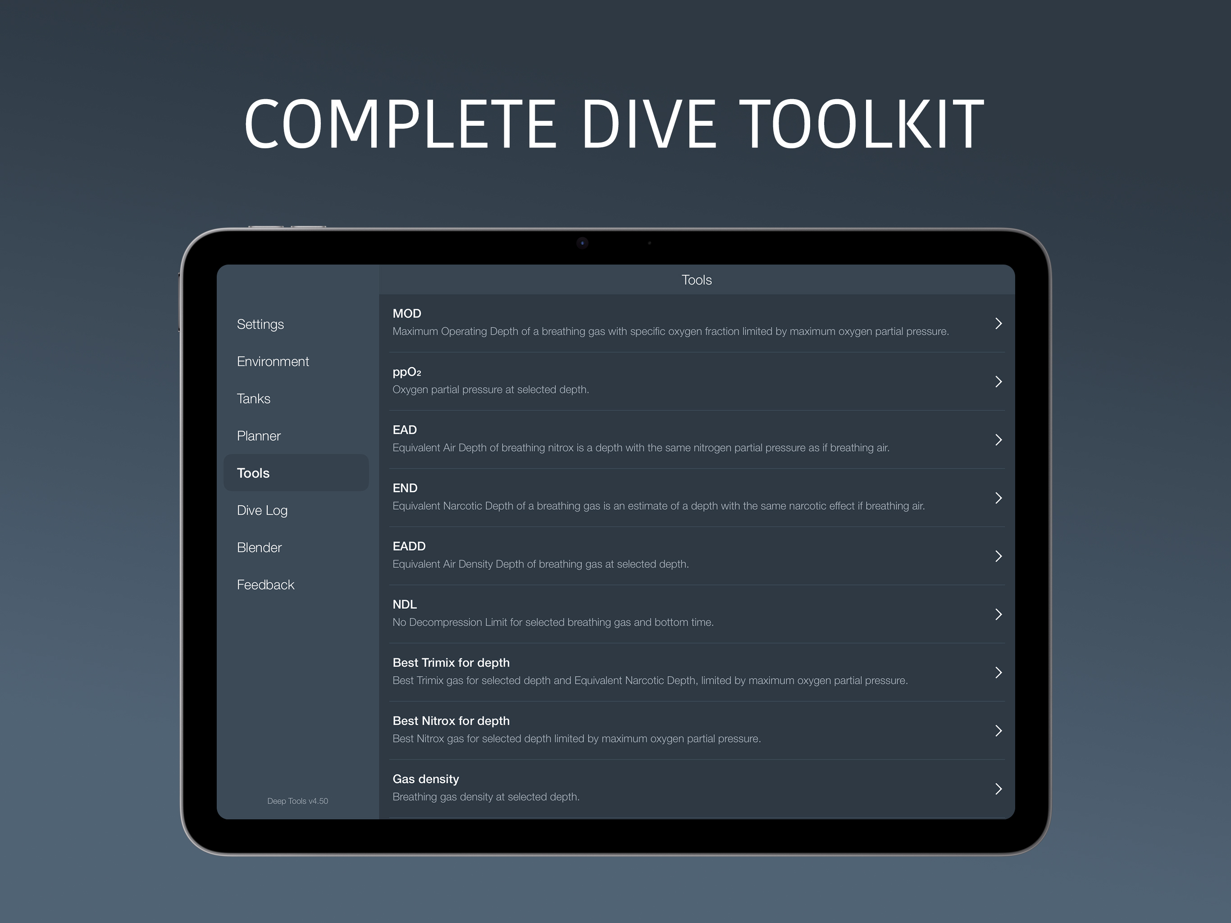
Task: Open Best Trimix for depth chevron
Action: (998, 672)
